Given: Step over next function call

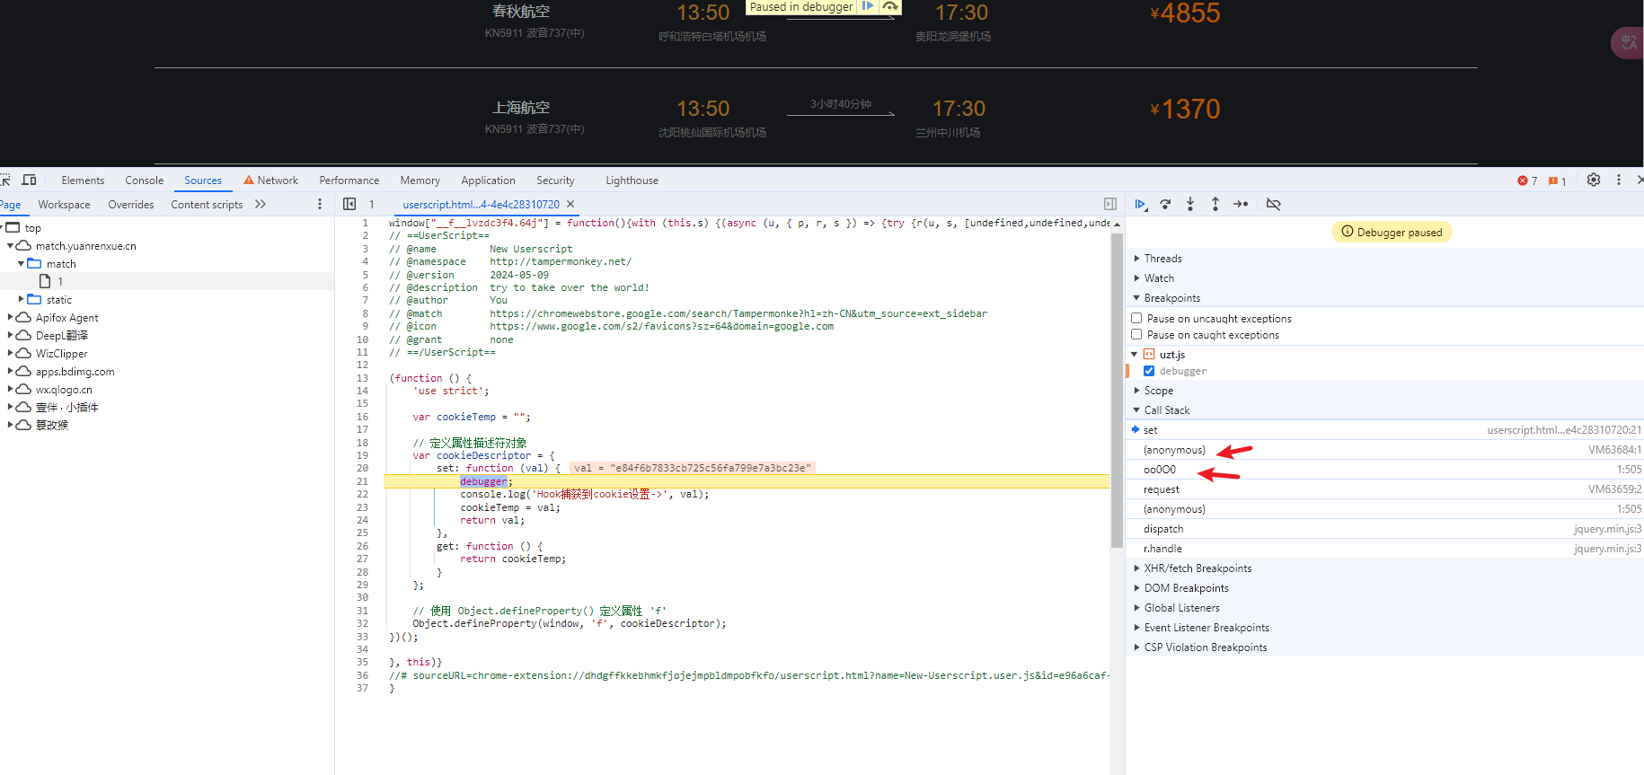Looking at the screenshot, I should click(x=1165, y=205).
